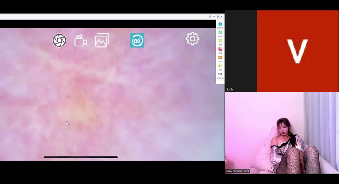The image size is (339, 184).
Task: Open the settings gear icon
Action: tap(192, 39)
